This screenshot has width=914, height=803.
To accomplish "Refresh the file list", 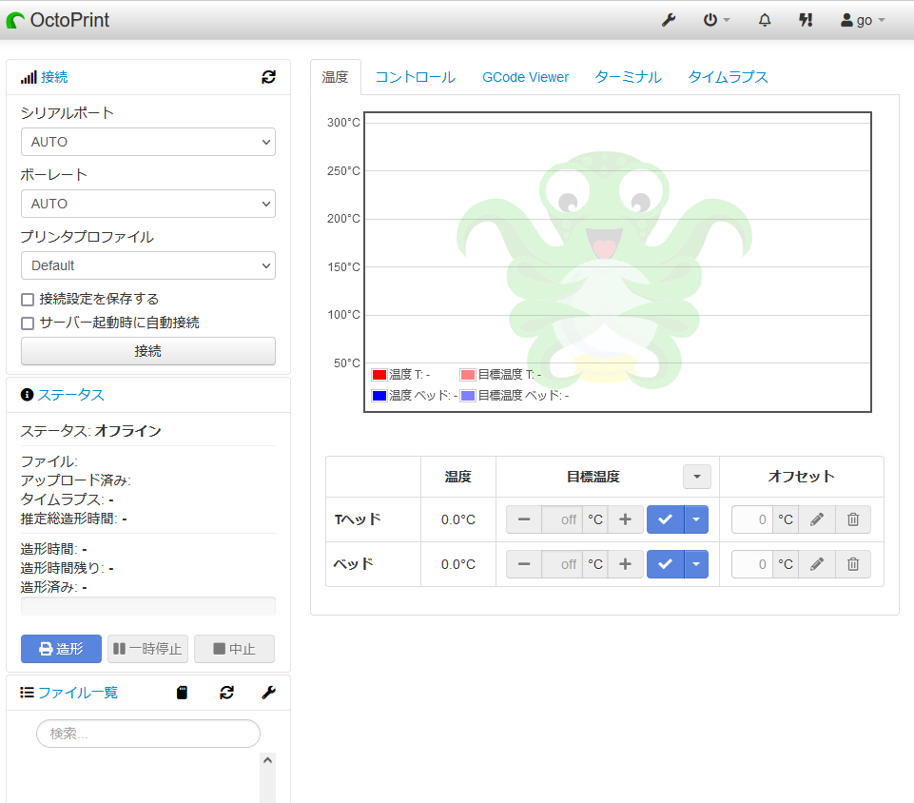I will [226, 693].
